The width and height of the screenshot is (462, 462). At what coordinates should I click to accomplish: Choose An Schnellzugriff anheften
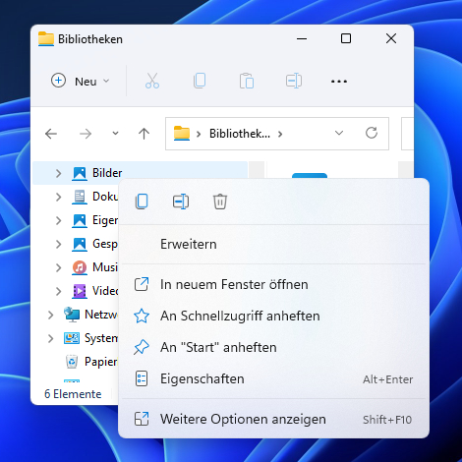point(273,316)
